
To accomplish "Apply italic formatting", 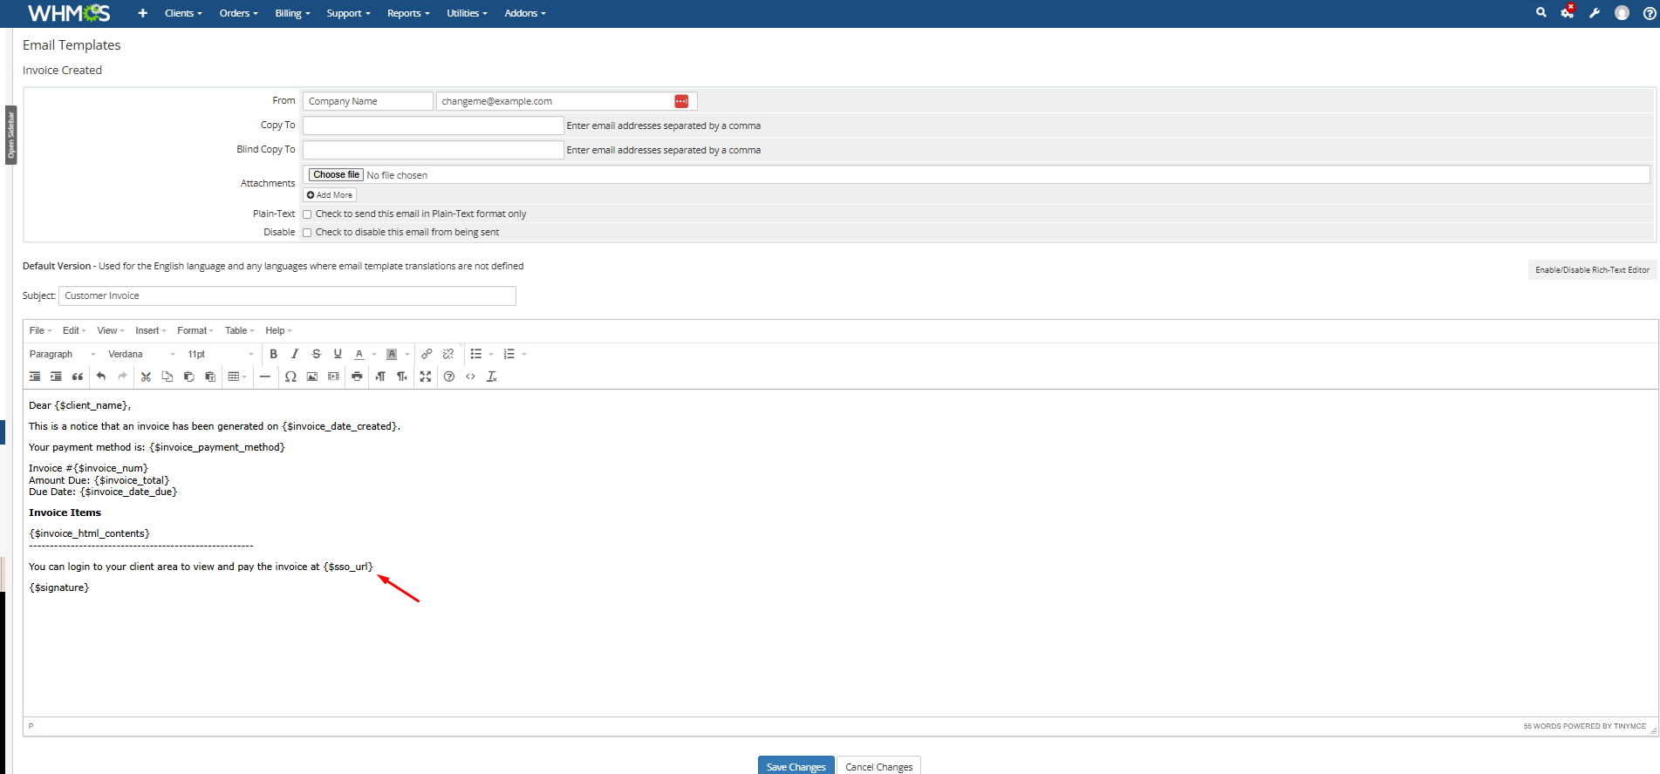I will click(x=295, y=354).
